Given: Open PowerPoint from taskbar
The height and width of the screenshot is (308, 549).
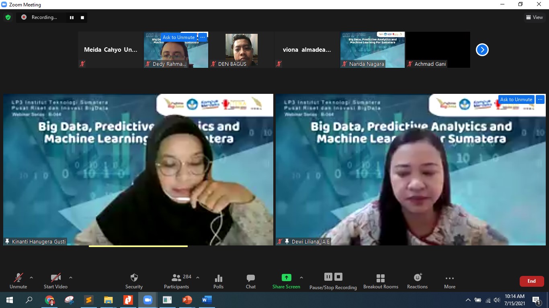Looking at the screenshot, I should [187, 300].
